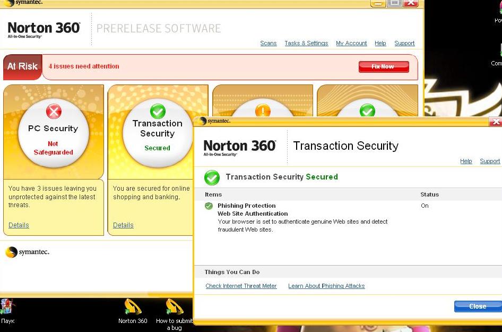Click the green checkmark on Transaction Security panel

click(158, 112)
